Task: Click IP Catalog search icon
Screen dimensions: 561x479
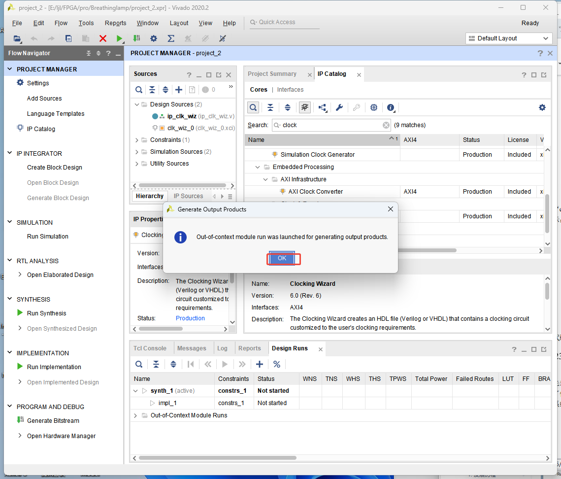Action: [x=253, y=107]
